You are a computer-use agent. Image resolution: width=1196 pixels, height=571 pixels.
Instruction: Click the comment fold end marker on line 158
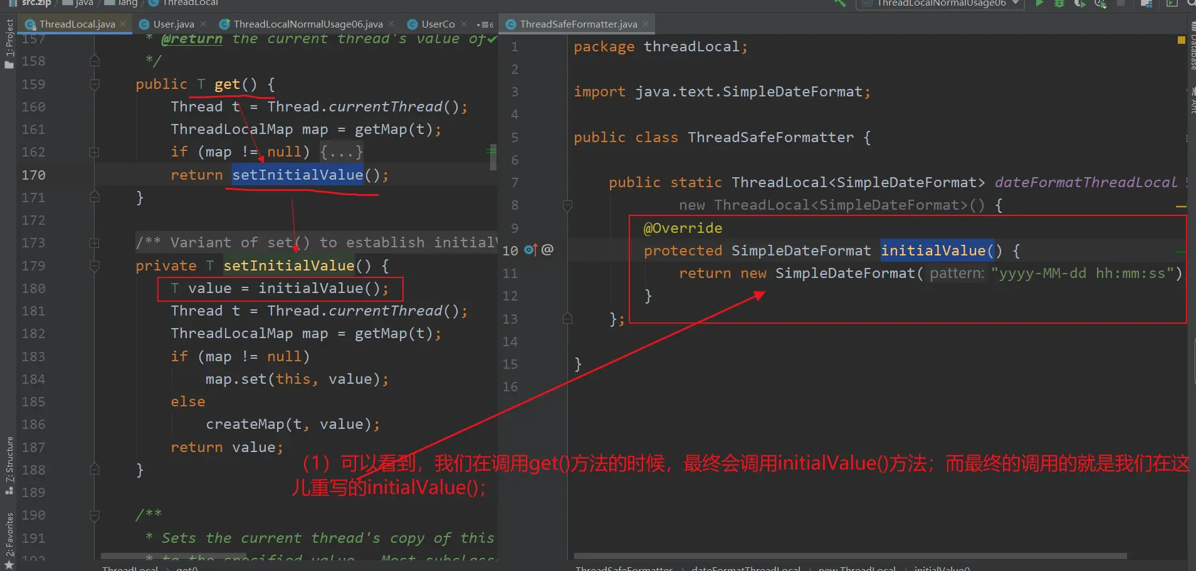(94, 61)
